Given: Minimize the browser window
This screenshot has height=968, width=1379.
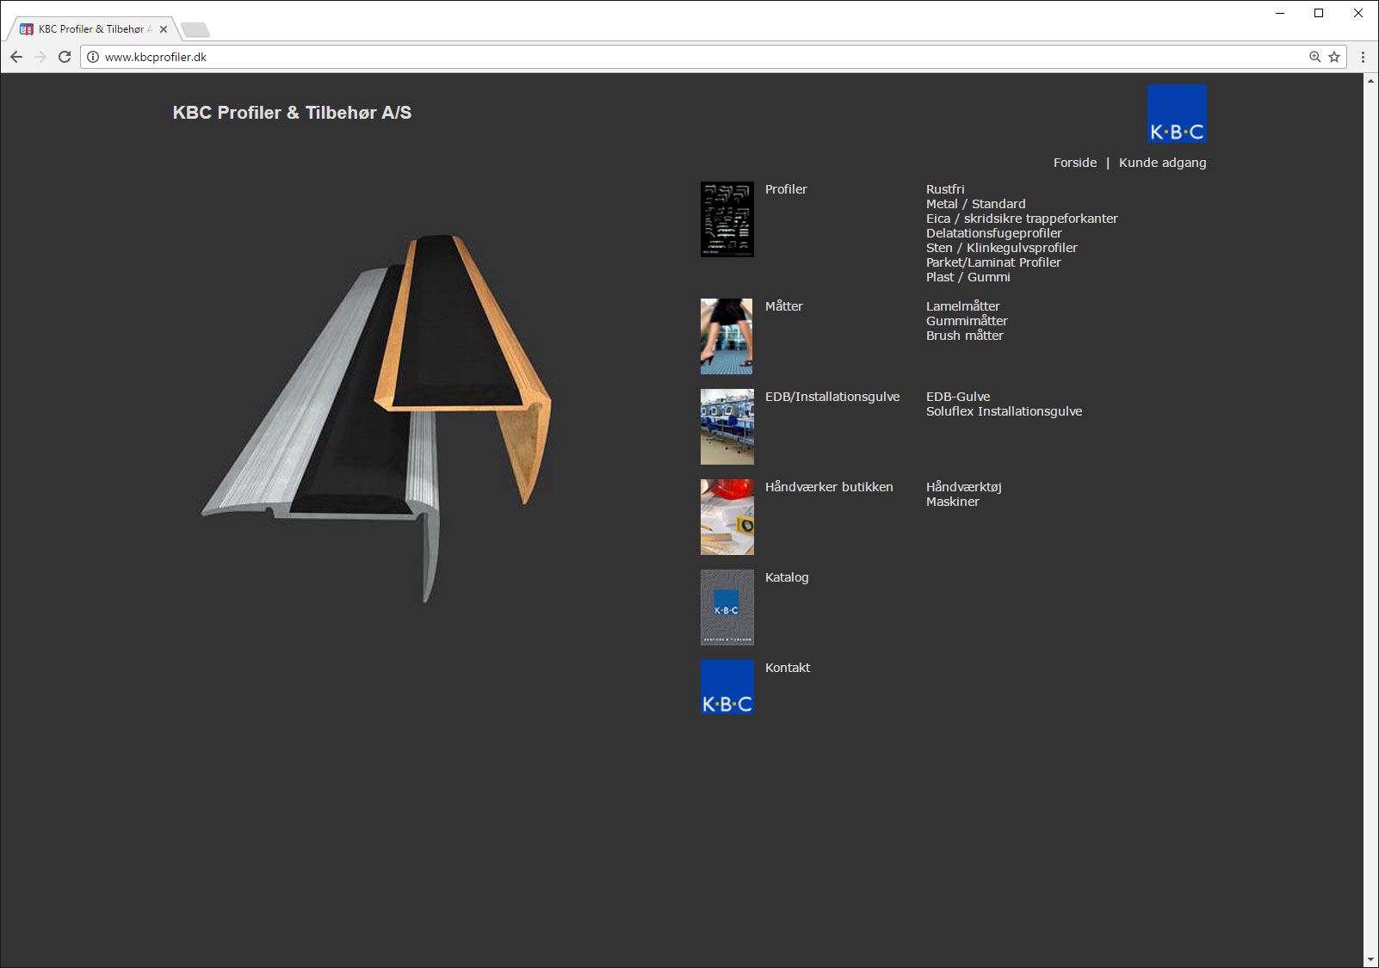Looking at the screenshot, I should point(1280,13).
